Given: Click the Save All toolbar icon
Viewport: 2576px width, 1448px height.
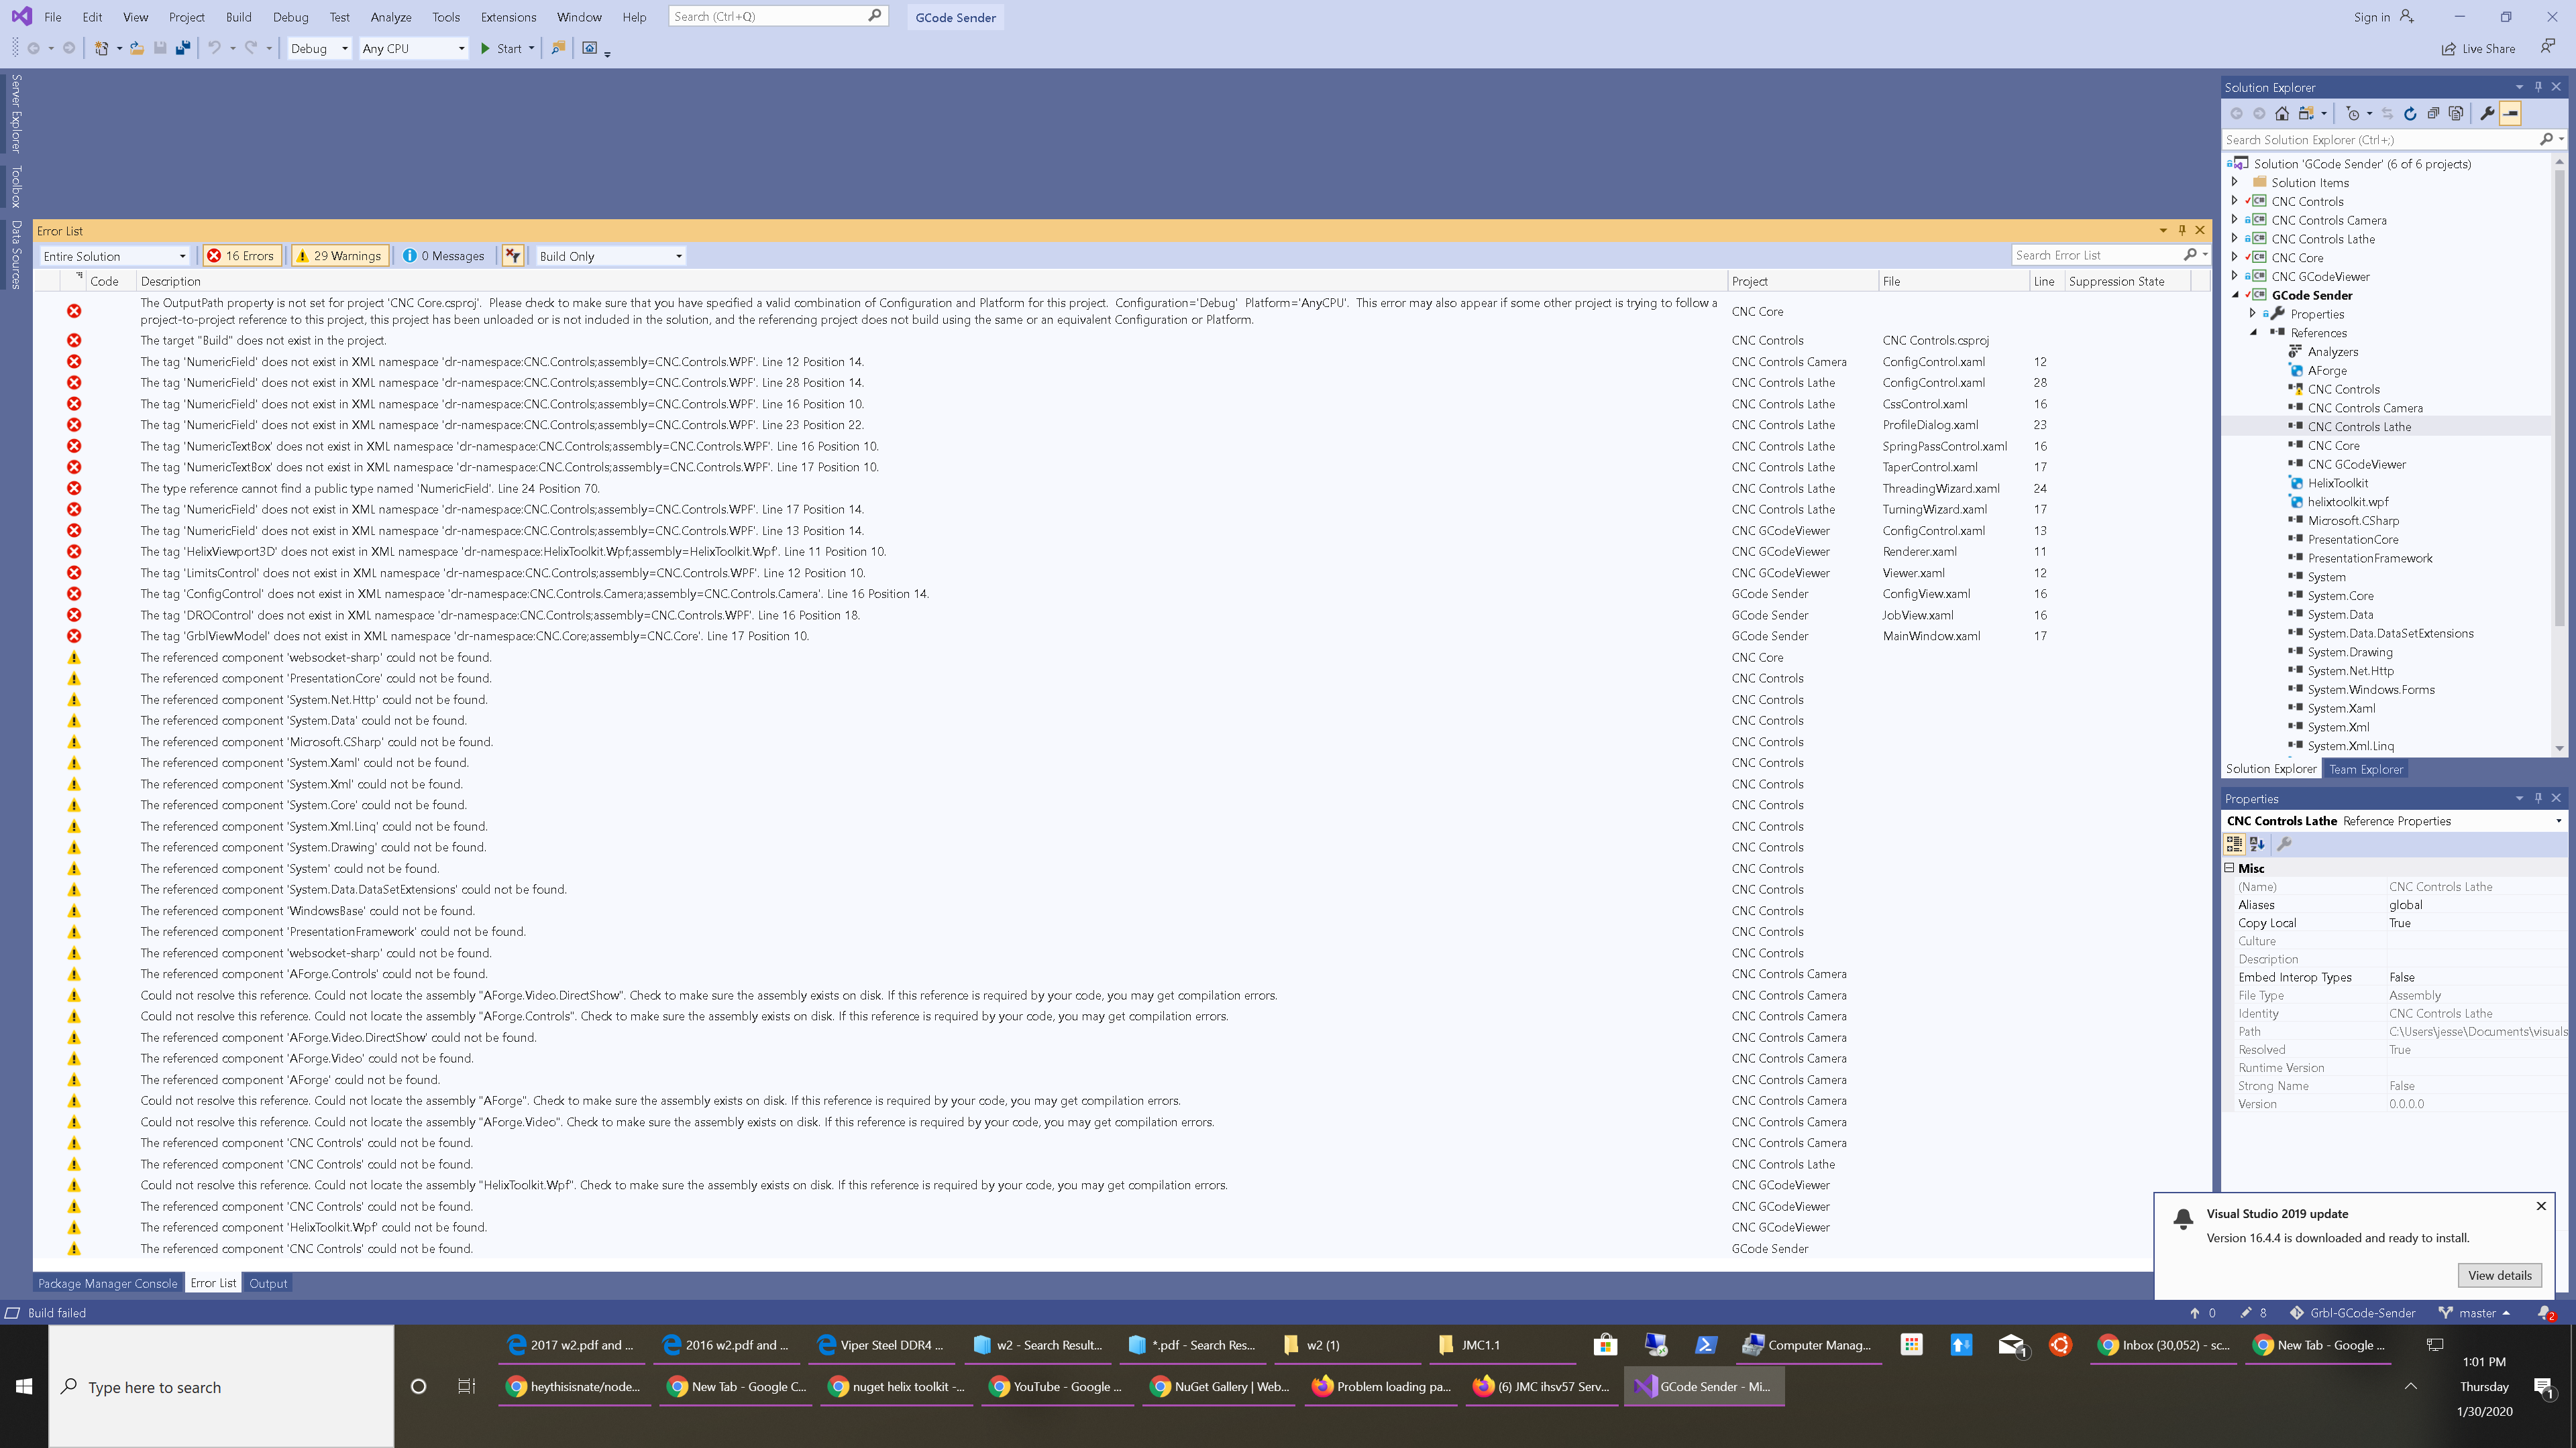Looking at the screenshot, I should point(183,48).
